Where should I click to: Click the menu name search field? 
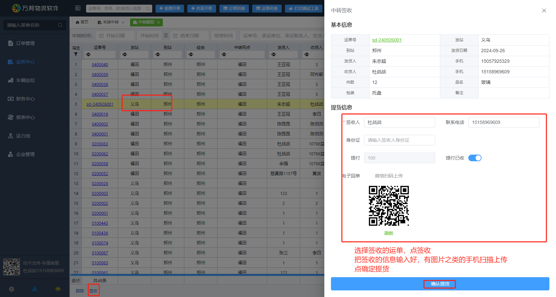tap(35, 25)
